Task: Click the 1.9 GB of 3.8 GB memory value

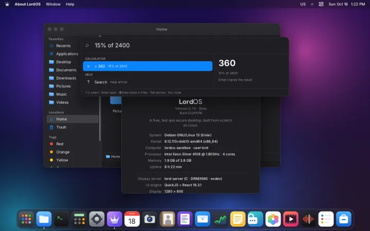Action: point(178,161)
